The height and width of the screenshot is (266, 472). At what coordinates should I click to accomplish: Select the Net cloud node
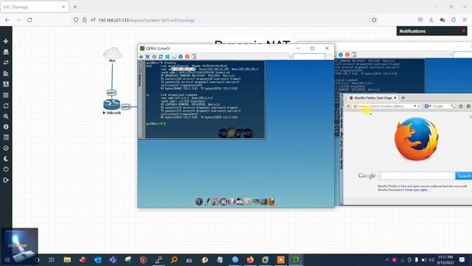(x=112, y=52)
